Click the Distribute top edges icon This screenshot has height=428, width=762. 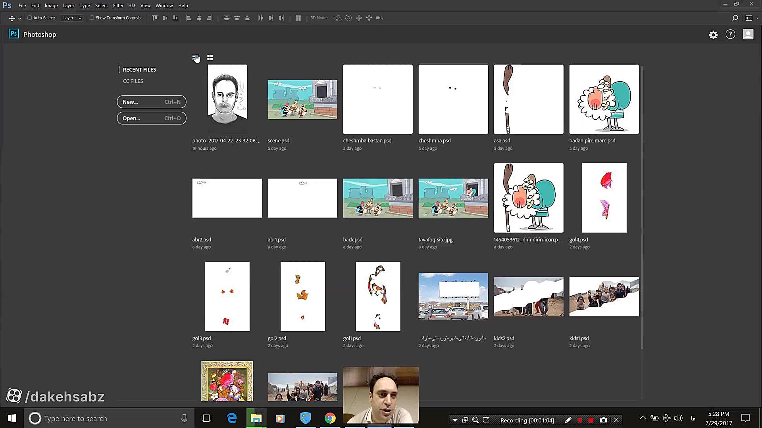point(227,18)
